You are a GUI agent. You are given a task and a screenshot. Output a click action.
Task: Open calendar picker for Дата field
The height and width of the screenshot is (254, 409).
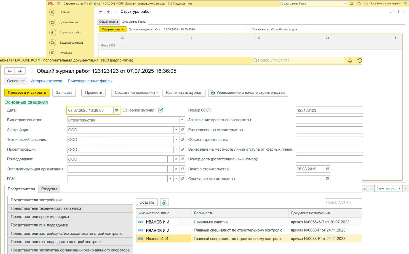pos(116,110)
